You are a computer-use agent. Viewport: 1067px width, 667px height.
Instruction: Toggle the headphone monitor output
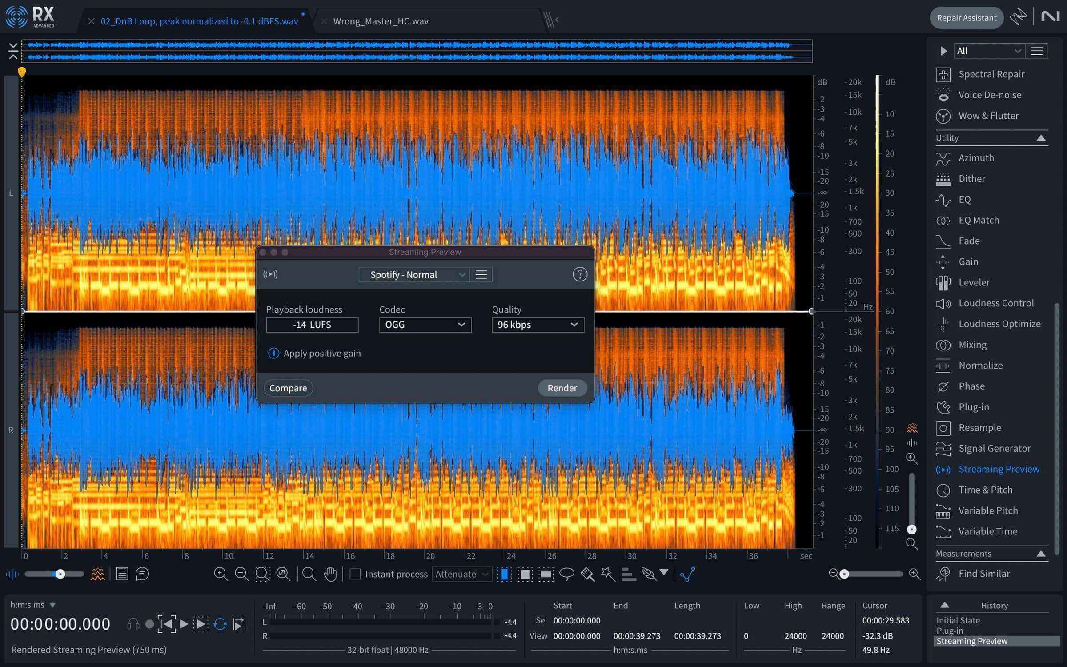[133, 624]
